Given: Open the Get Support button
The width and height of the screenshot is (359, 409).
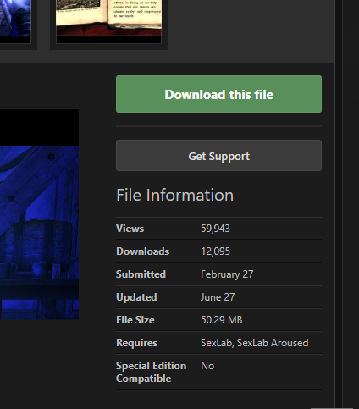Looking at the screenshot, I should click(218, 156).
